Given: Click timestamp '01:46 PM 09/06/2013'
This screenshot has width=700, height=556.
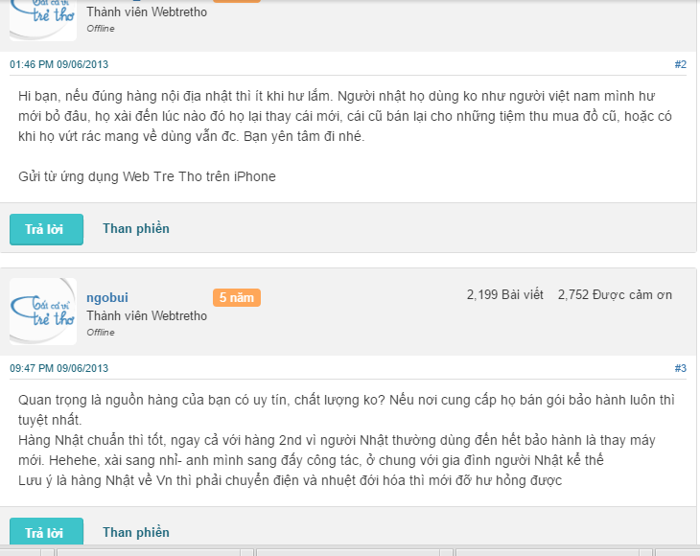Looking at the screenshot, I should click(x=58, y=64).
